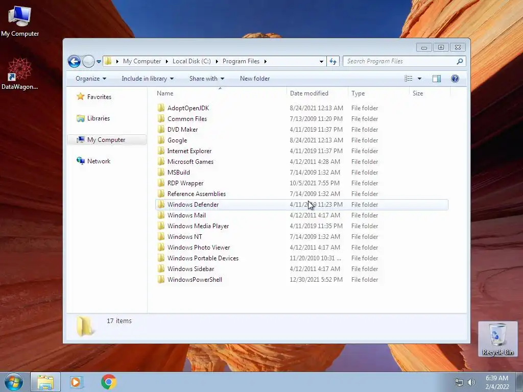Open the Organize menu
The height and width of the screenshot is (392, 523).
click(91, 79)
